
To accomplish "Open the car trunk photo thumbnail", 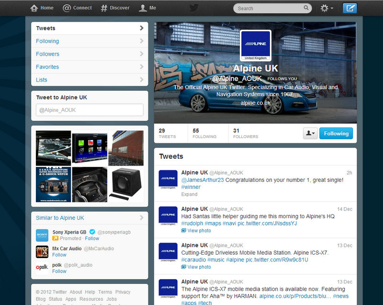I will click(x=90, y=185).
